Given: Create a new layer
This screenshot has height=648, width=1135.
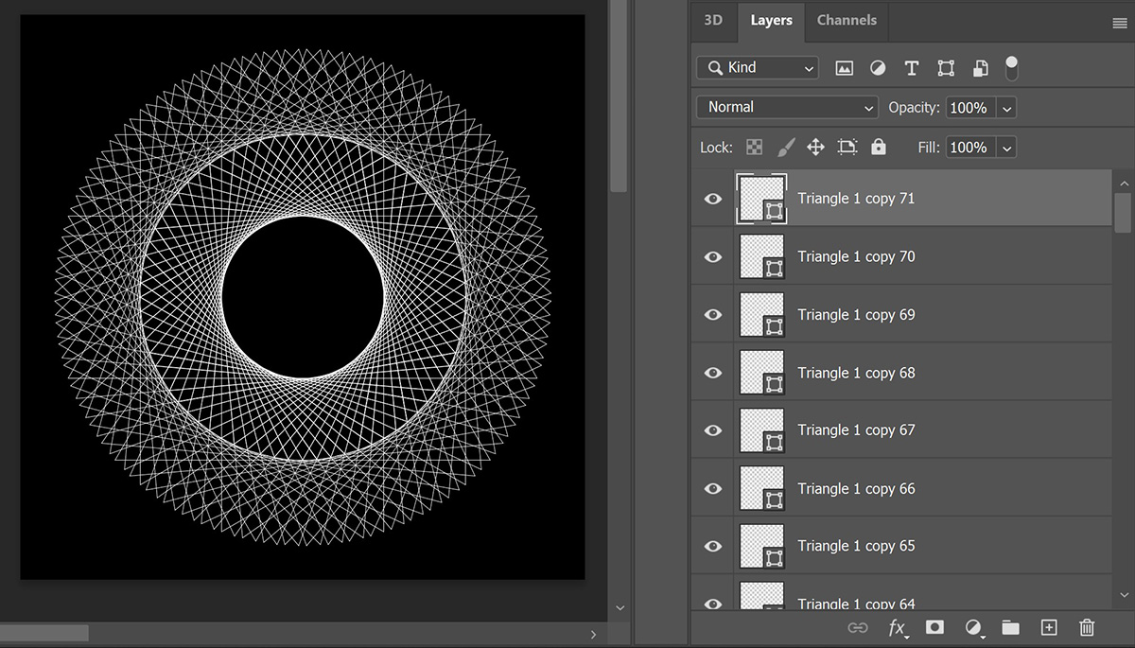Looking at the screenshot, I should tap(1048, 627).
